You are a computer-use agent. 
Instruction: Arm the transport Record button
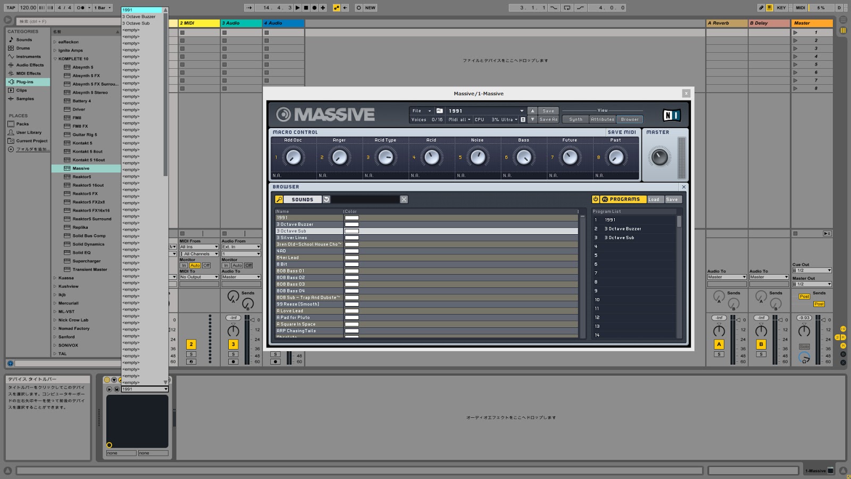[x=314, y=7]
